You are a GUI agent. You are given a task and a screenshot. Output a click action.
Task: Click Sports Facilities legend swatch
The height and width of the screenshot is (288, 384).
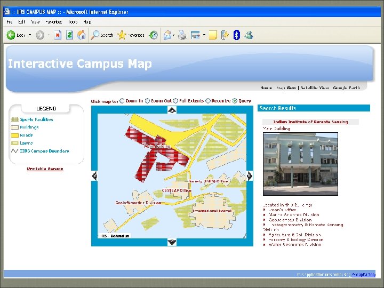(15, 119)
